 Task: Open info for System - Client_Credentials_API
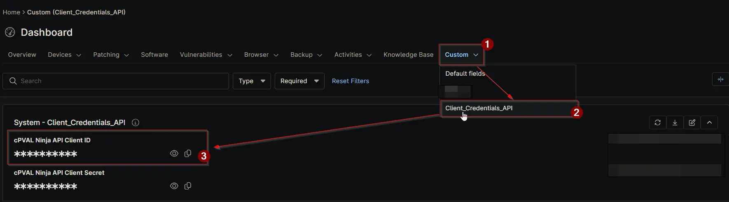tap(136, 123)
